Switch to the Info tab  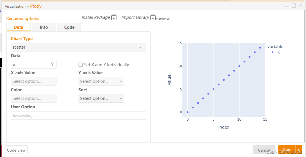(44, 27)
